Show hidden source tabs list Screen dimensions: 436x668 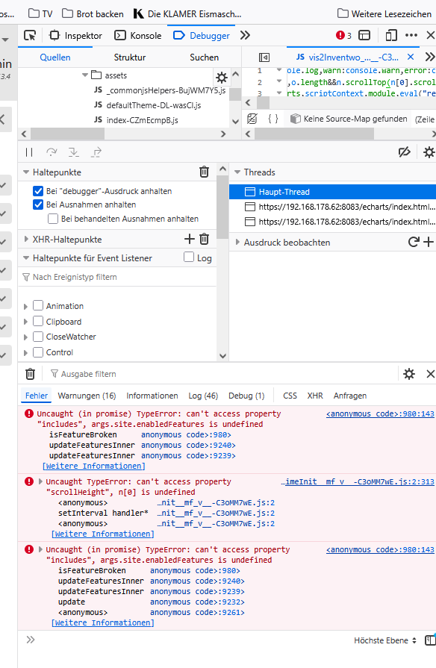tap(430, 57)
